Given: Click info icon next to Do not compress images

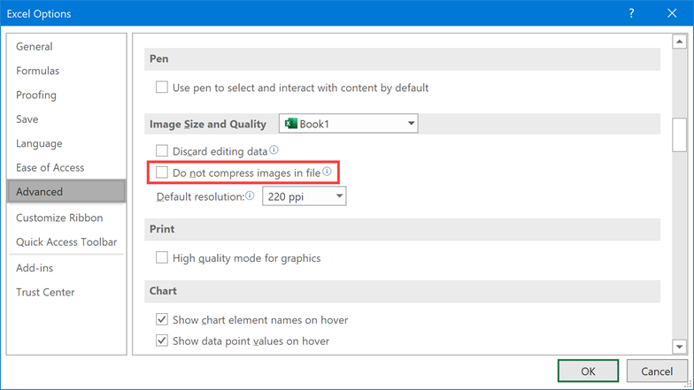Looking at the screenshot, I should click(327, 172).
